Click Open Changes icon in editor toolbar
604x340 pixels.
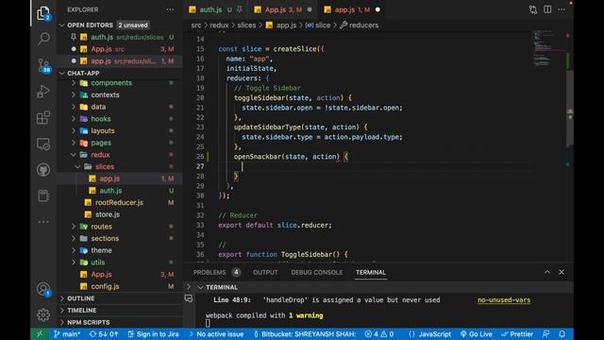[x=533, y=9]
